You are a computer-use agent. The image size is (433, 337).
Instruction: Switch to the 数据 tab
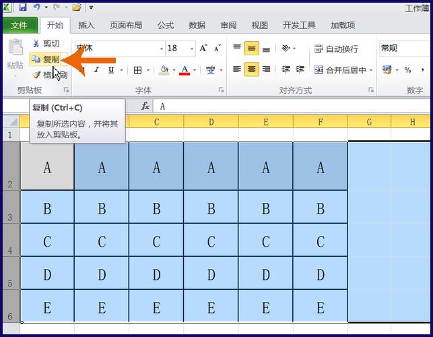[x=197, y=26]
